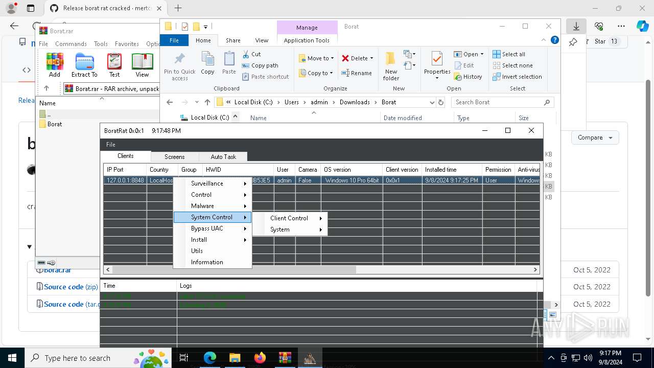This screenshot has height=368, width=654.
Task: Select Information in the context menu
Action: tap(213, 262)
